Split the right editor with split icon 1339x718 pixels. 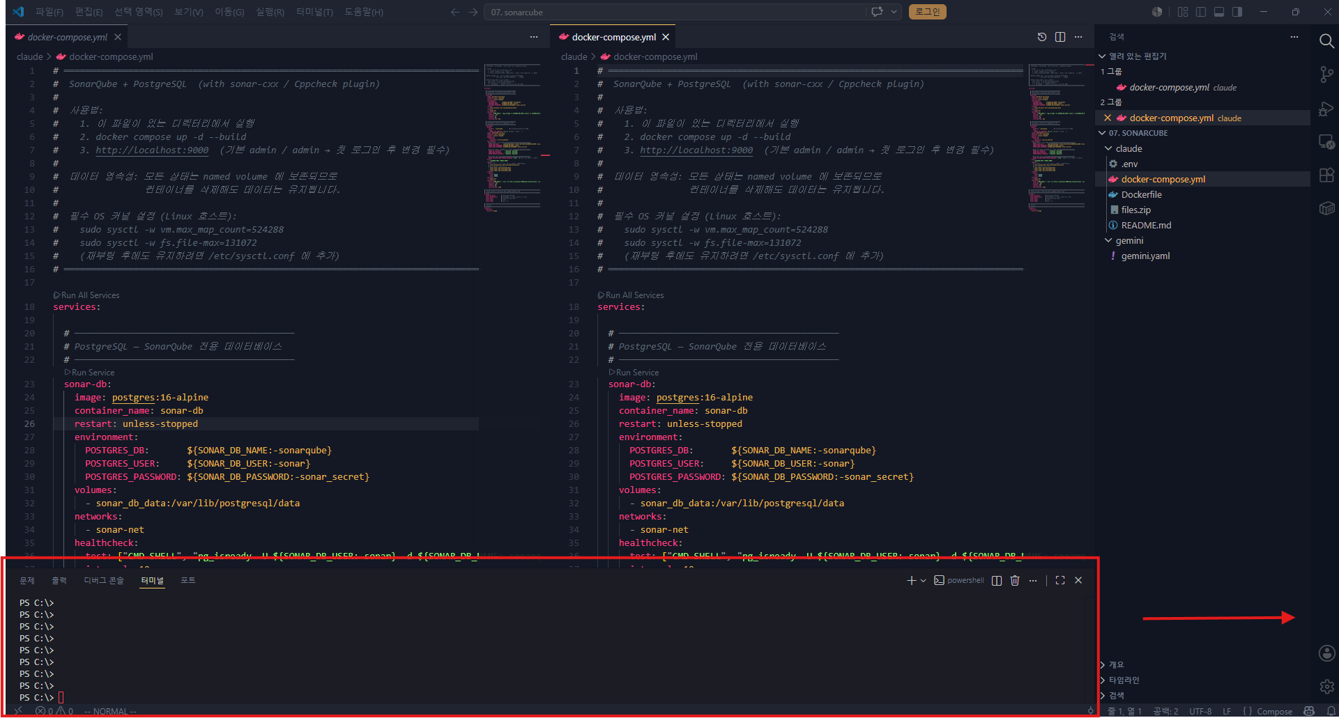(x=1060, y=37)
